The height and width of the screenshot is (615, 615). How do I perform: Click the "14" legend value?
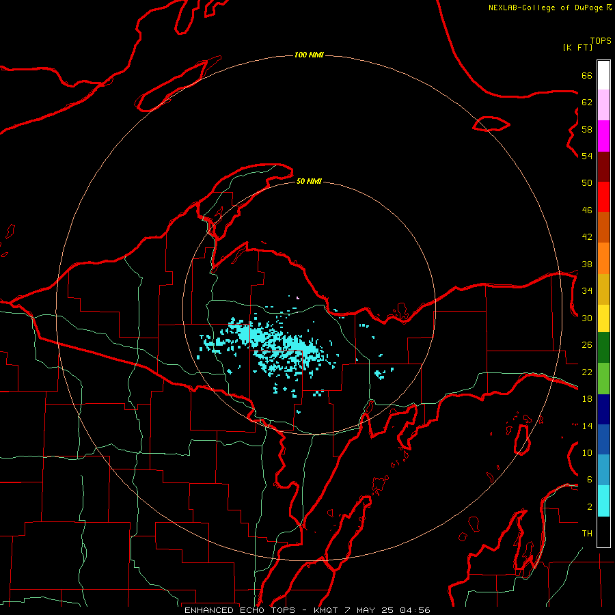tap(587, 426)
